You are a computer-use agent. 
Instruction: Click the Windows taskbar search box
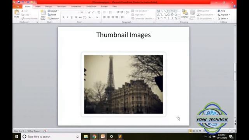[x=51, y=136]
